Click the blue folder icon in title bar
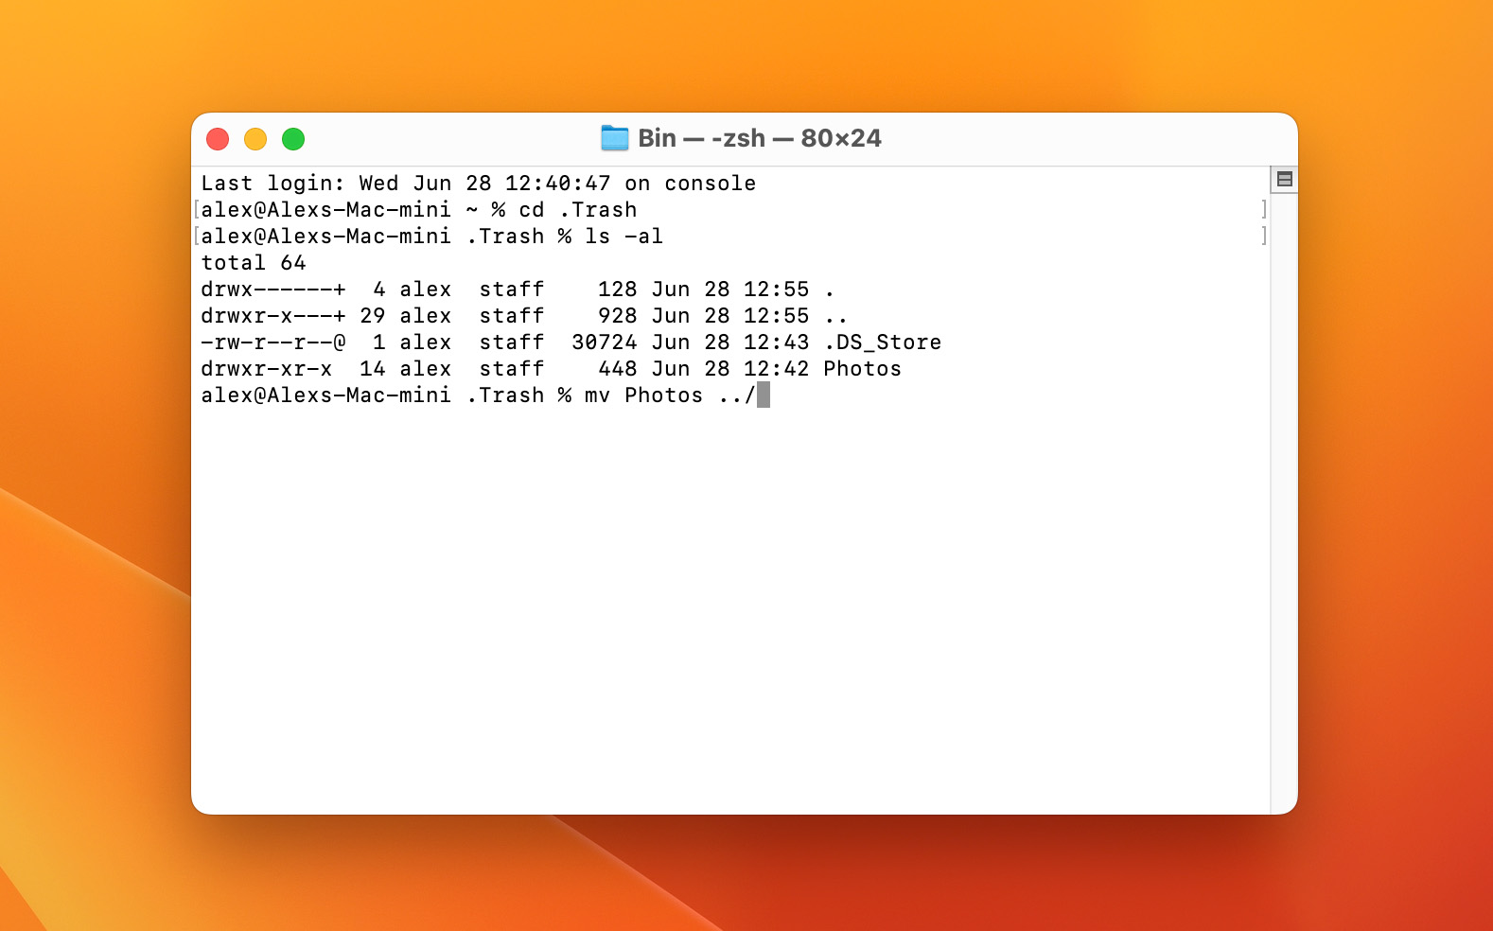 coord(615,138)
